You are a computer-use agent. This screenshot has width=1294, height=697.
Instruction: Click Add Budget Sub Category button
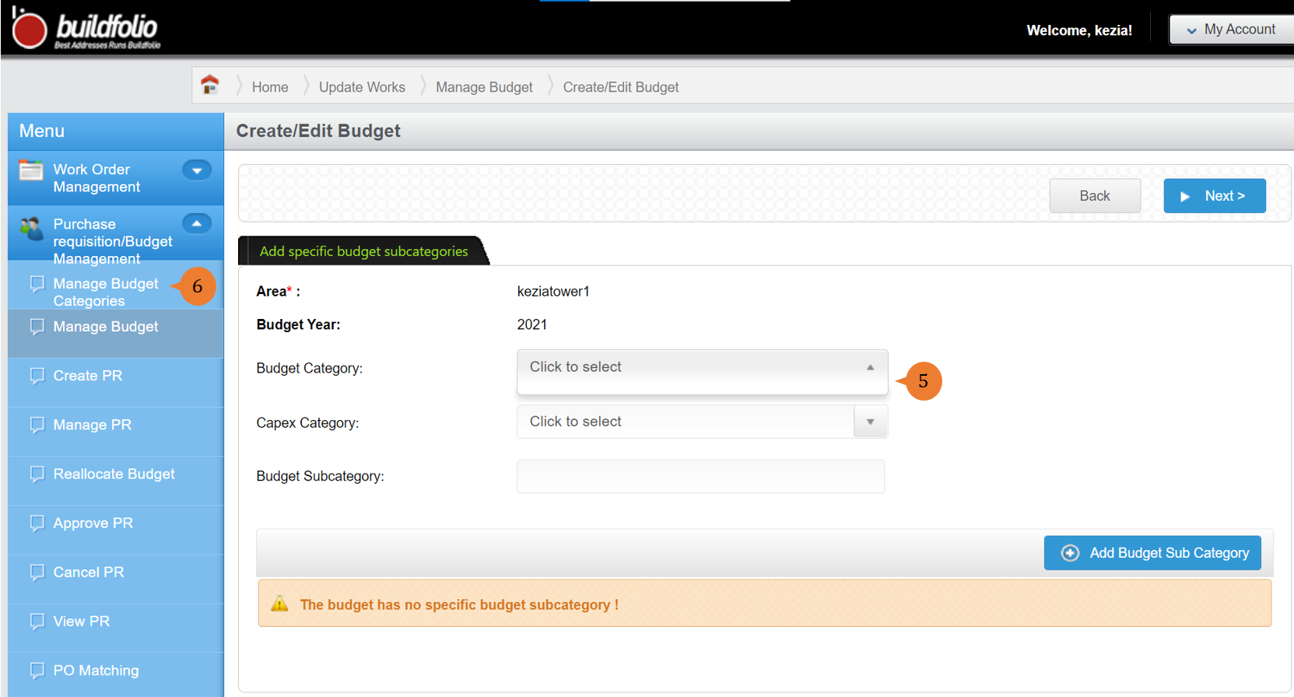point(1152,553)
